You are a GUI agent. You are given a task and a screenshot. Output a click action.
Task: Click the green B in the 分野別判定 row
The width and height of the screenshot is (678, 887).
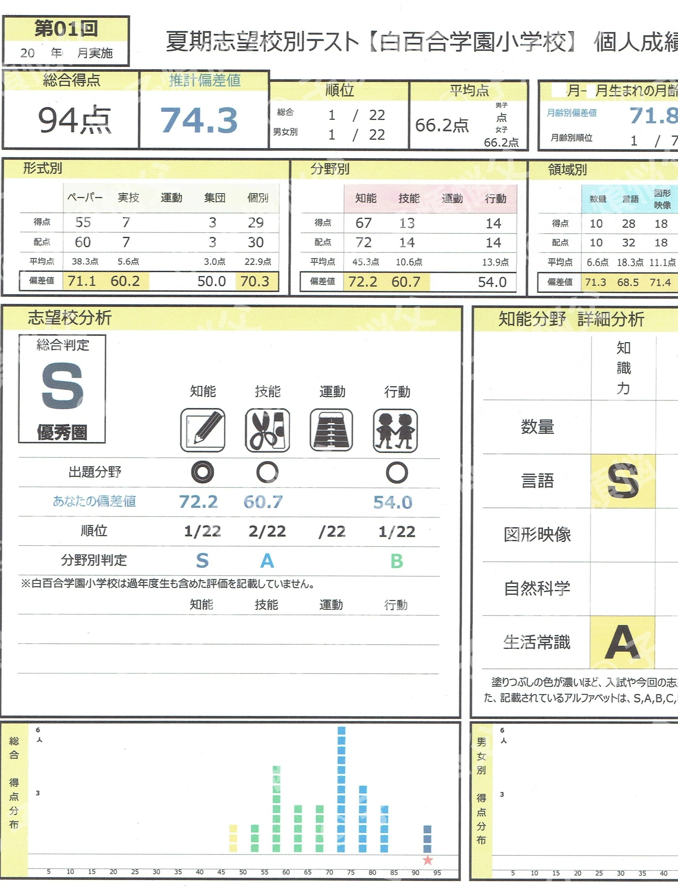[397, 561]
